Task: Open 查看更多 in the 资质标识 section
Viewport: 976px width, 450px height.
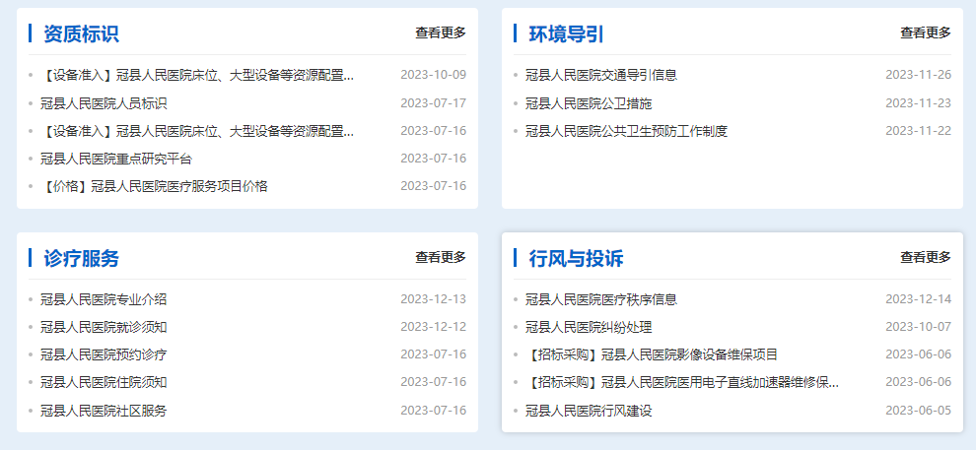Action: point(440,32)
